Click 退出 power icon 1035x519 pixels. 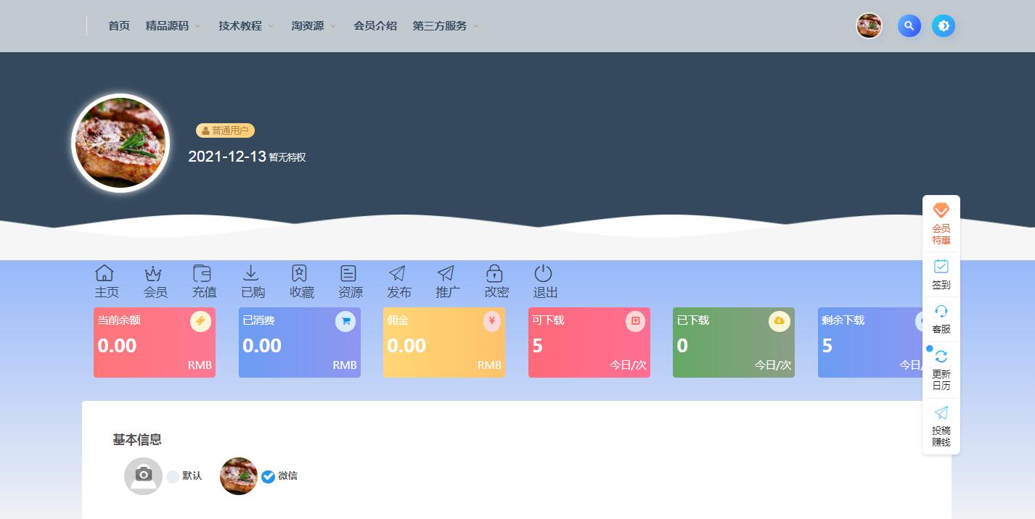[x=543, y=273]
